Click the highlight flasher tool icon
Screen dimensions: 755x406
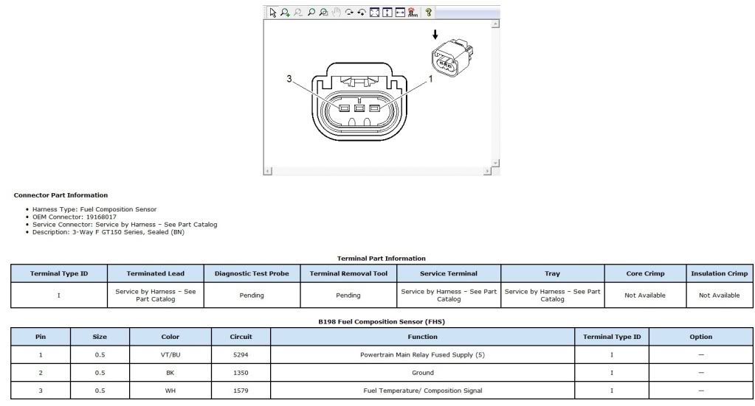413,13
